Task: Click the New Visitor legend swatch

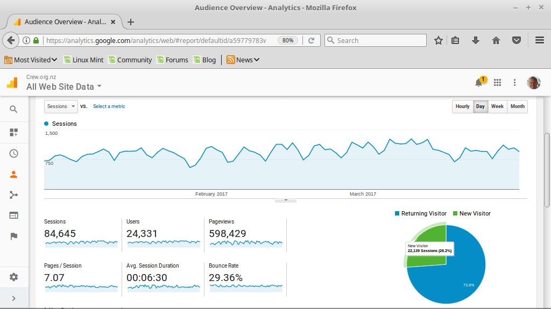Action: pos(455,213)
